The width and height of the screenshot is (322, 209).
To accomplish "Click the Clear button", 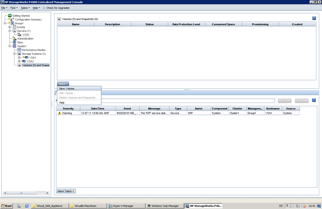I will point(302,101).
